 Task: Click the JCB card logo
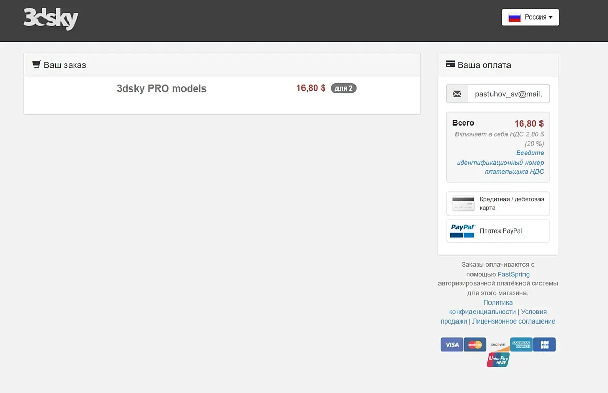point(545,345)
